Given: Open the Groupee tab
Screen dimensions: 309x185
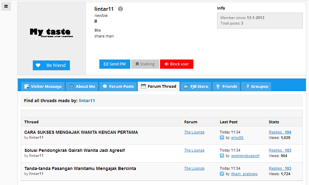Looking at the screenshot, I should pyautogui.click(x=256, y=87).
